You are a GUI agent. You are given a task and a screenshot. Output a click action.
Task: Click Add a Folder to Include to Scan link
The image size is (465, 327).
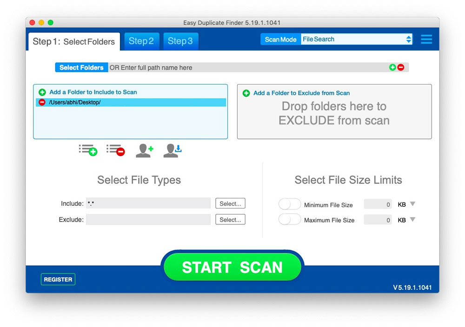point(93,92)
